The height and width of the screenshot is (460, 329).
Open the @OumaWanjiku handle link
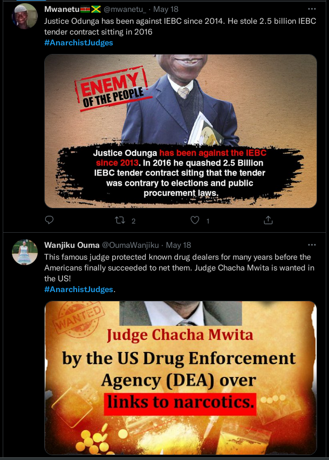131,245
